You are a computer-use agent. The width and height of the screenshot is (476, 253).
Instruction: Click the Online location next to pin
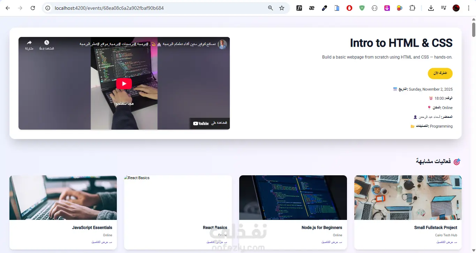click(447, 108)
